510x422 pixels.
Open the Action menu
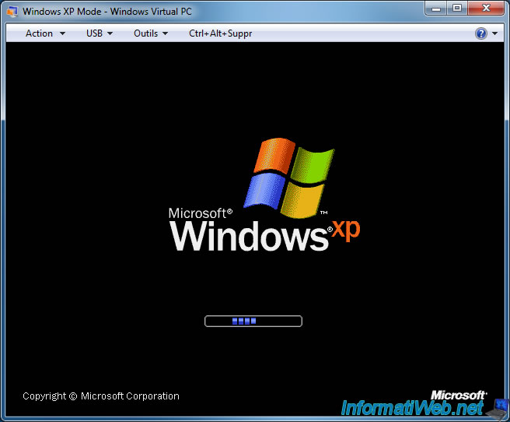(45, 33)
